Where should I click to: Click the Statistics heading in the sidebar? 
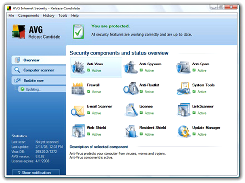click(19, 136)
